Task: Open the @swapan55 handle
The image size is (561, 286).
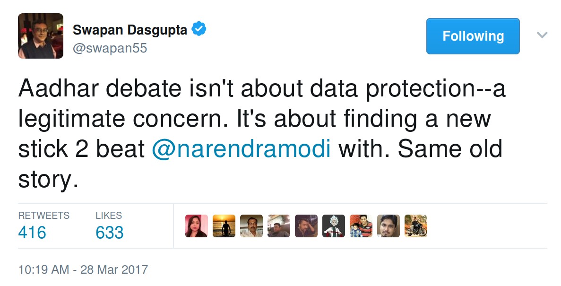Action: pos(110,48)
